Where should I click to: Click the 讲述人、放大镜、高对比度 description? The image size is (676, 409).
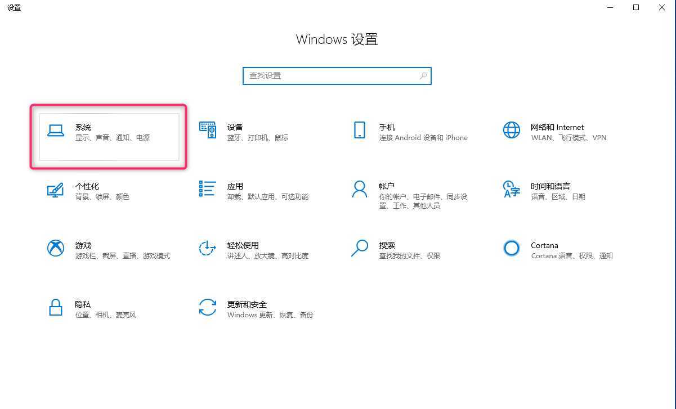click(268, 256)
